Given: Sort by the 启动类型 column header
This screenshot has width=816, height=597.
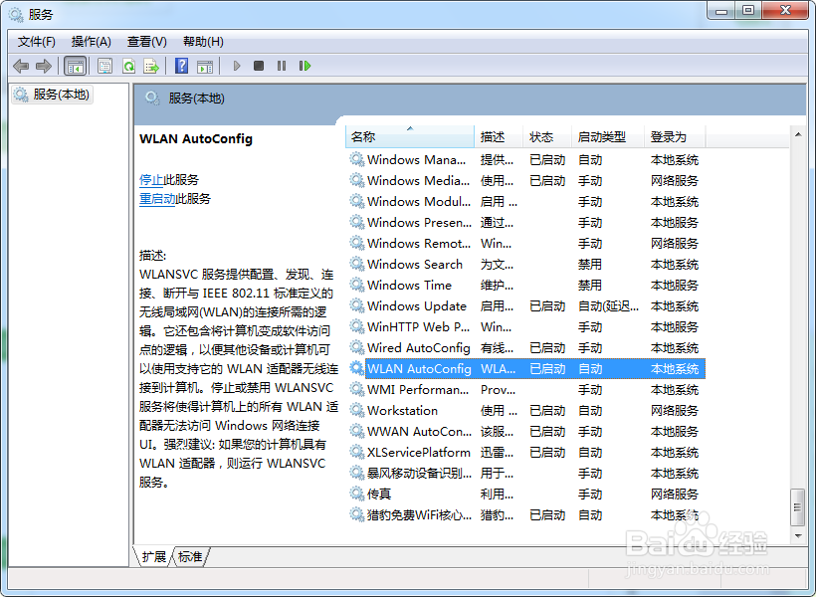Looking at the screenshot, I should tap(608, 137).
